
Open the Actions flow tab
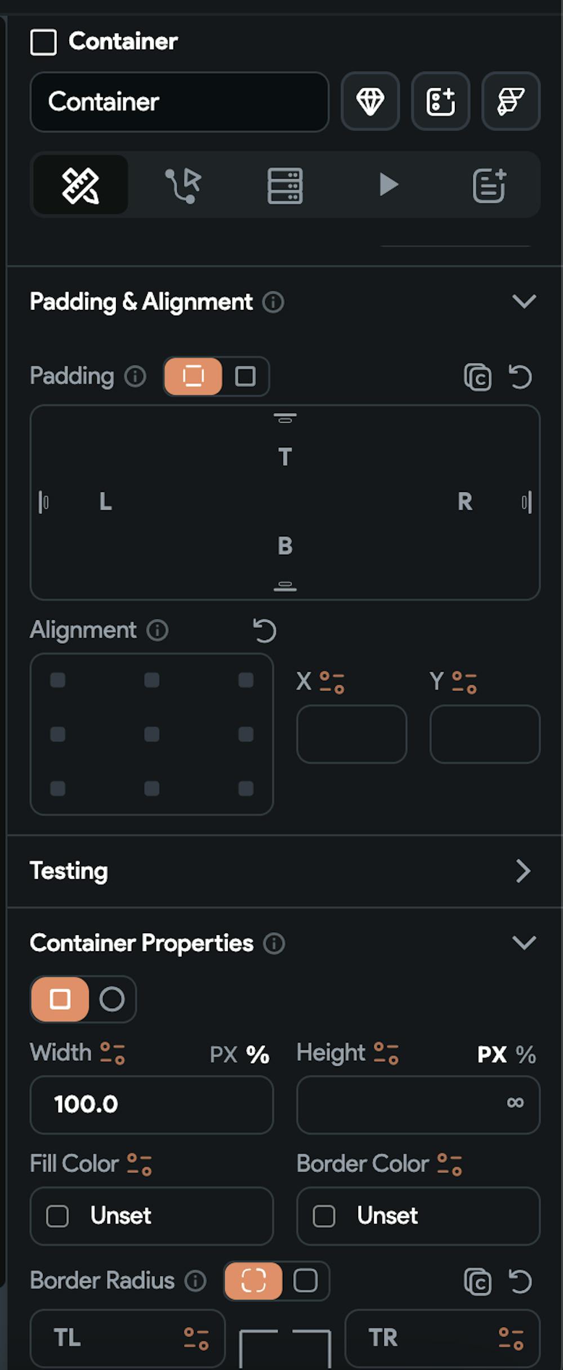[183, 185]
